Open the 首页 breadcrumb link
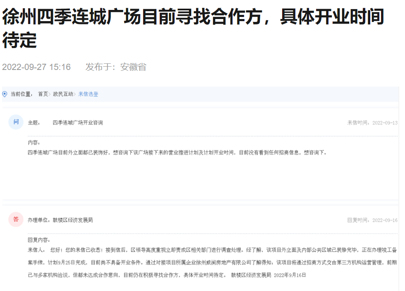Viewport: 405px width, 291px height. [43, 94]
